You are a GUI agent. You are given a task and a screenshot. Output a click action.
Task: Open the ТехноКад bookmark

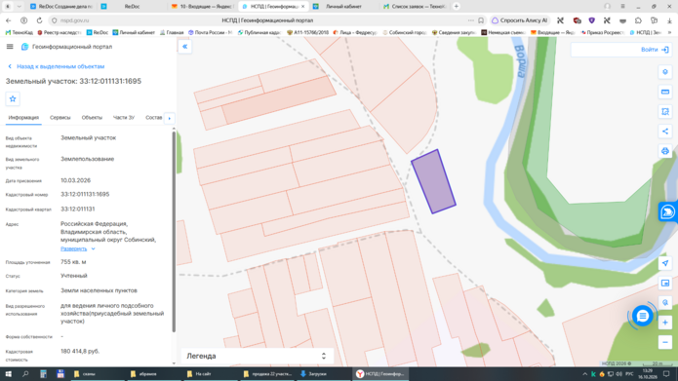(x=20, y=32)
